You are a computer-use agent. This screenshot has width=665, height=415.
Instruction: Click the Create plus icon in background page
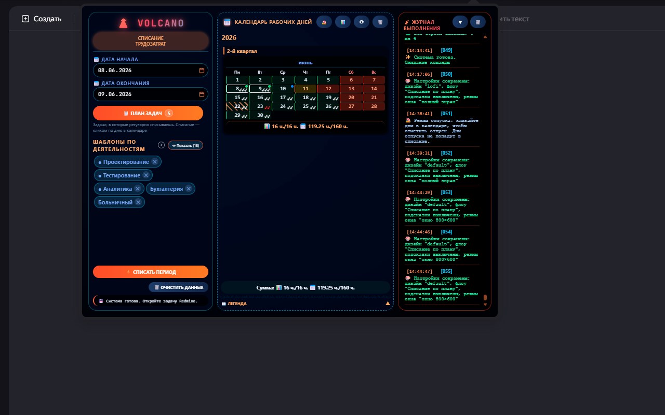(x=25, y=19)
